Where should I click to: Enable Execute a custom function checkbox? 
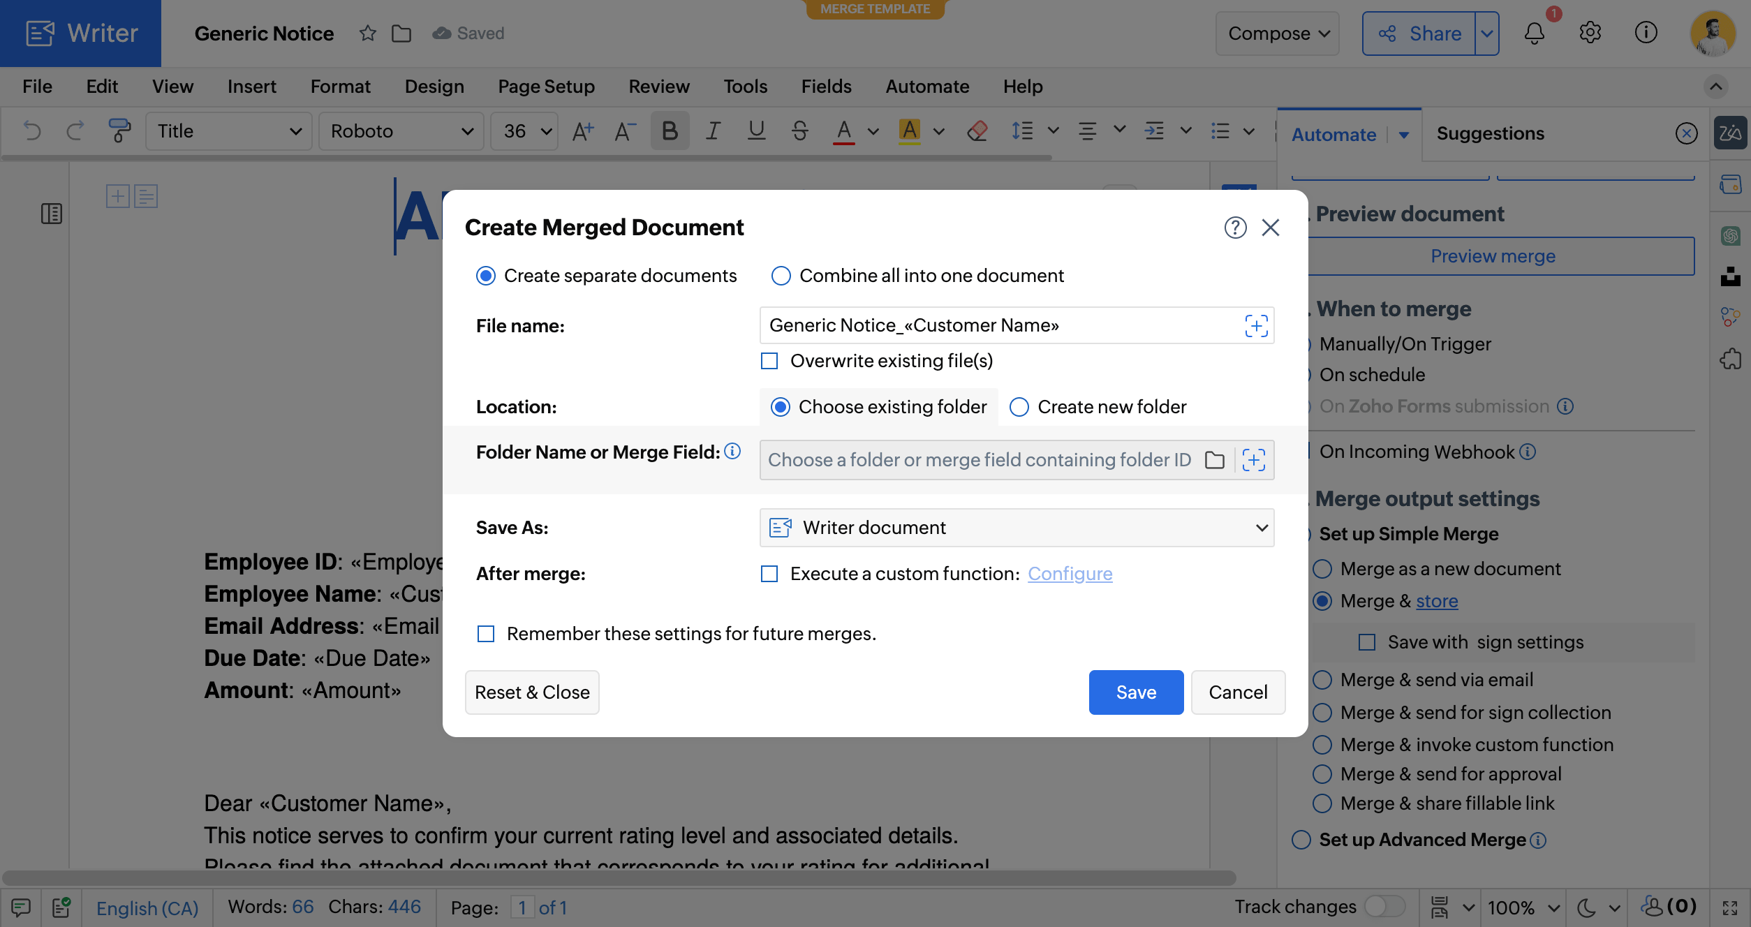point(769,574)
